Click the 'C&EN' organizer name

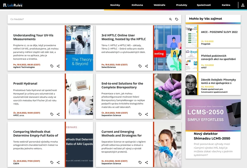pyautogui.click(x=16, y=164)
